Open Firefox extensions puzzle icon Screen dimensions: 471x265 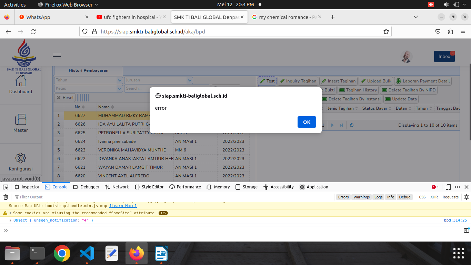click(450, 31)
